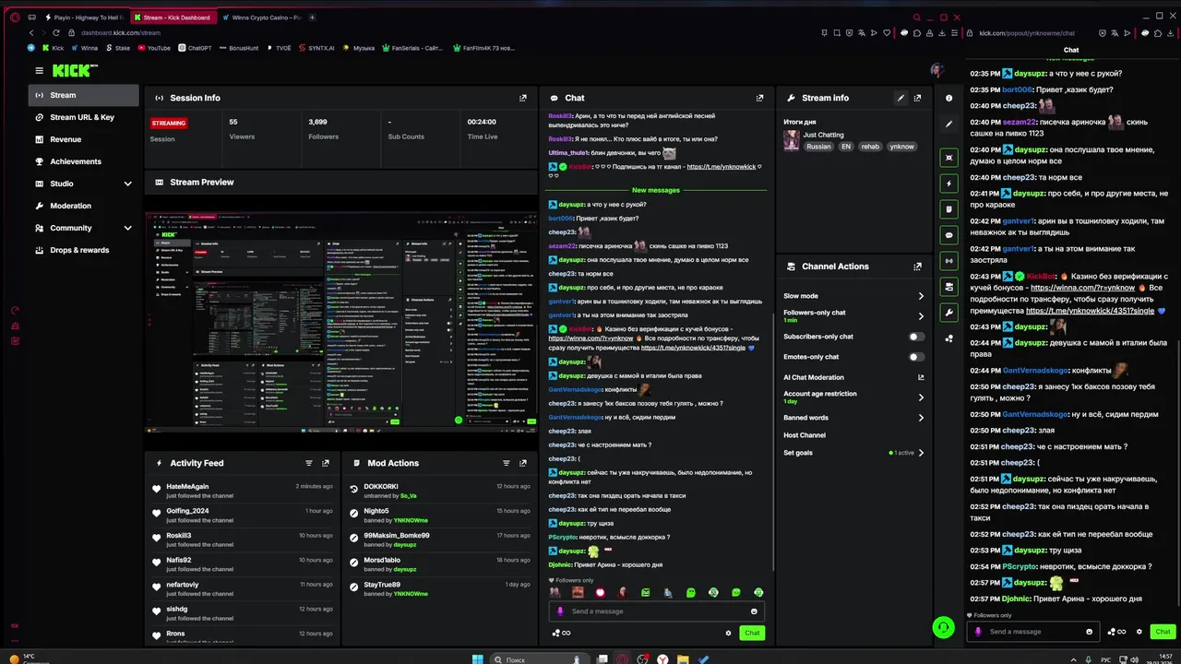Switch to Playin - Highway To Hell tab

coord(84,18)
